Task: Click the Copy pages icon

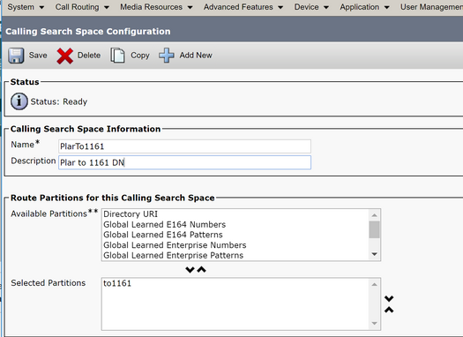Action: pos(117,56)
